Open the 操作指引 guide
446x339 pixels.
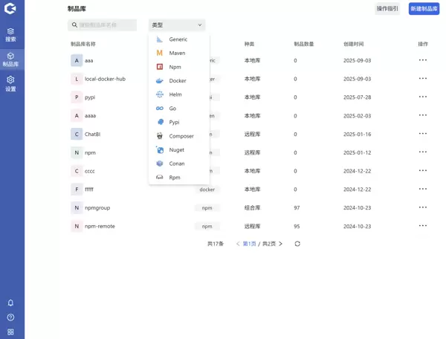pyautogui.click(x=387, y=9)
